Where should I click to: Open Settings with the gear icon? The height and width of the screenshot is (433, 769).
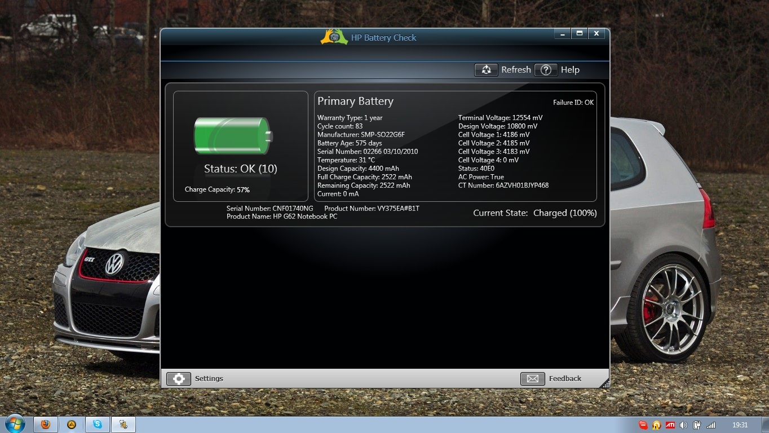(179, 378)
